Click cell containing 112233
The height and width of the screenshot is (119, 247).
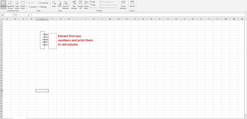tap(42, 37)
